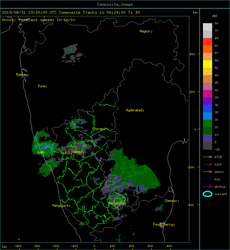
Task: Click the Pune city label
Action: pos(42,86)
